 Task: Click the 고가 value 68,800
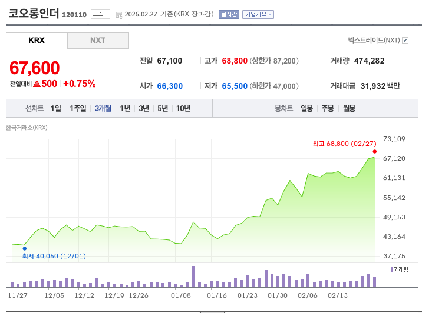coord(235,61)
